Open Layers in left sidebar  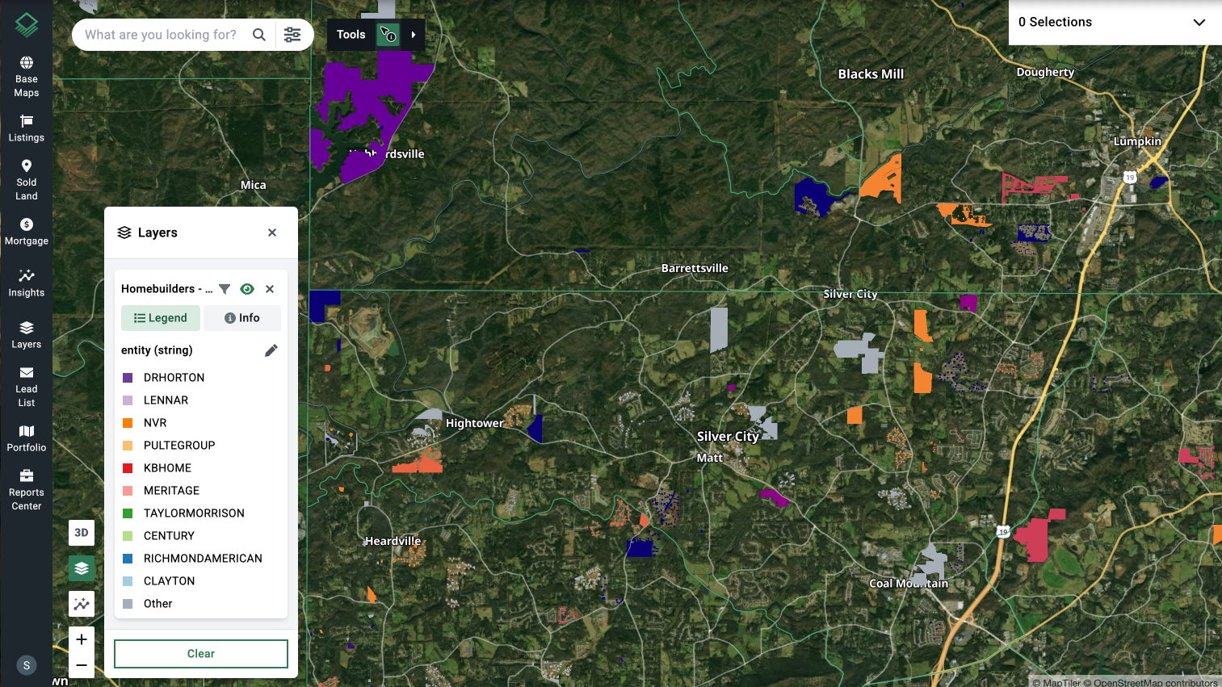27,335
